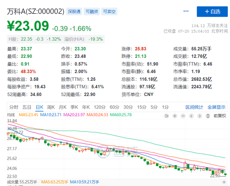Click the MA10:23.71 moving average label
Image resolution: width=230 pixels, height=186 pixels.
[51, 115]
